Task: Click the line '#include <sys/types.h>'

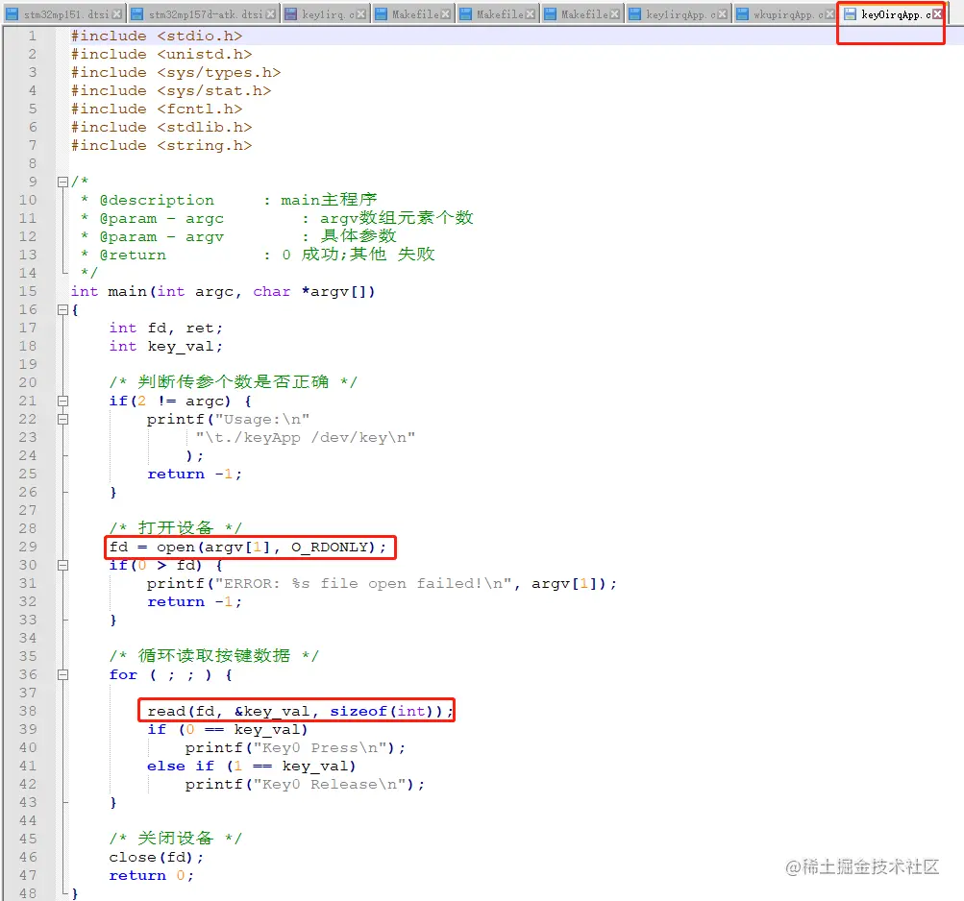Action: pos(176,73)
